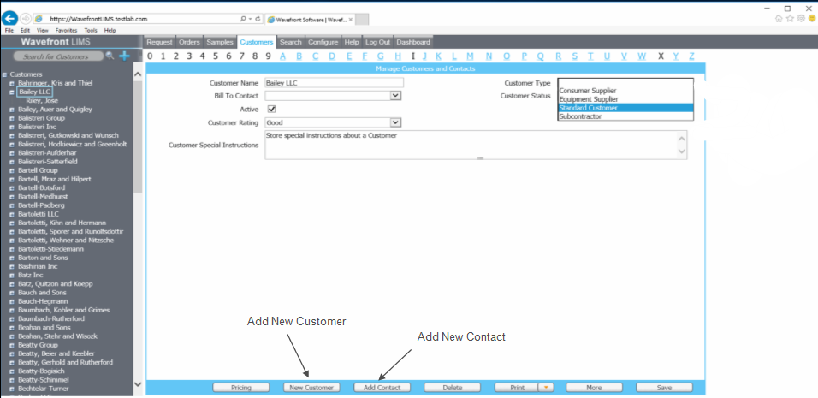Screen dimensions: 818x398
Task: Select Consumer Supplier in Customer Type list
Action: point(588,91)
